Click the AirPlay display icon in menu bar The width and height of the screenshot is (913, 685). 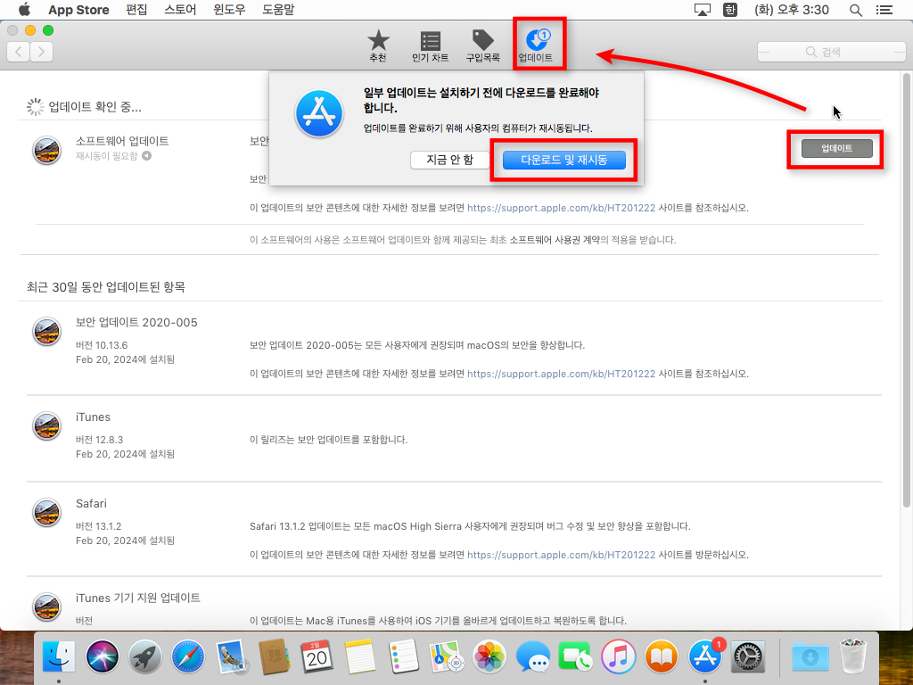703,10
